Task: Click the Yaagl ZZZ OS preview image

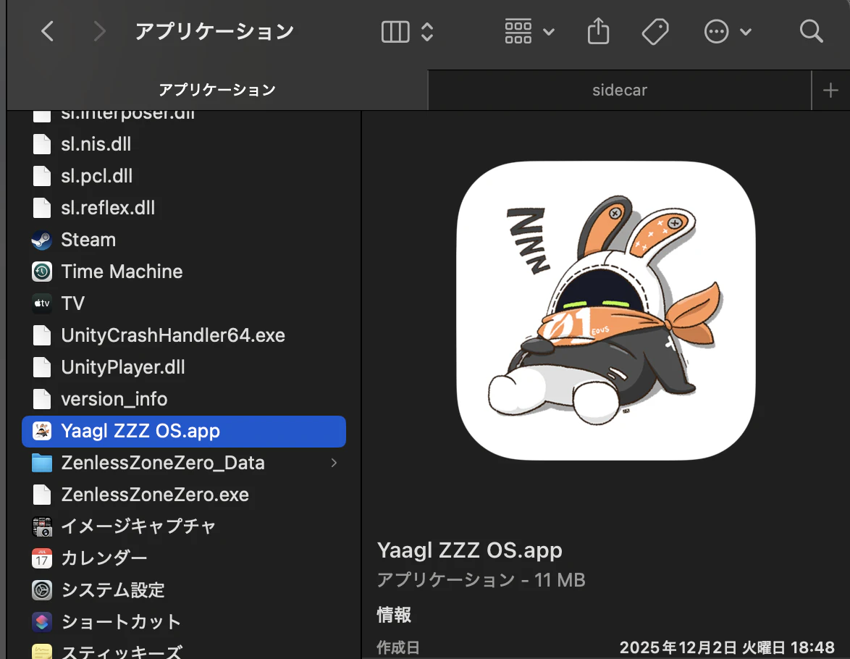Action: (x=605, y=311)
